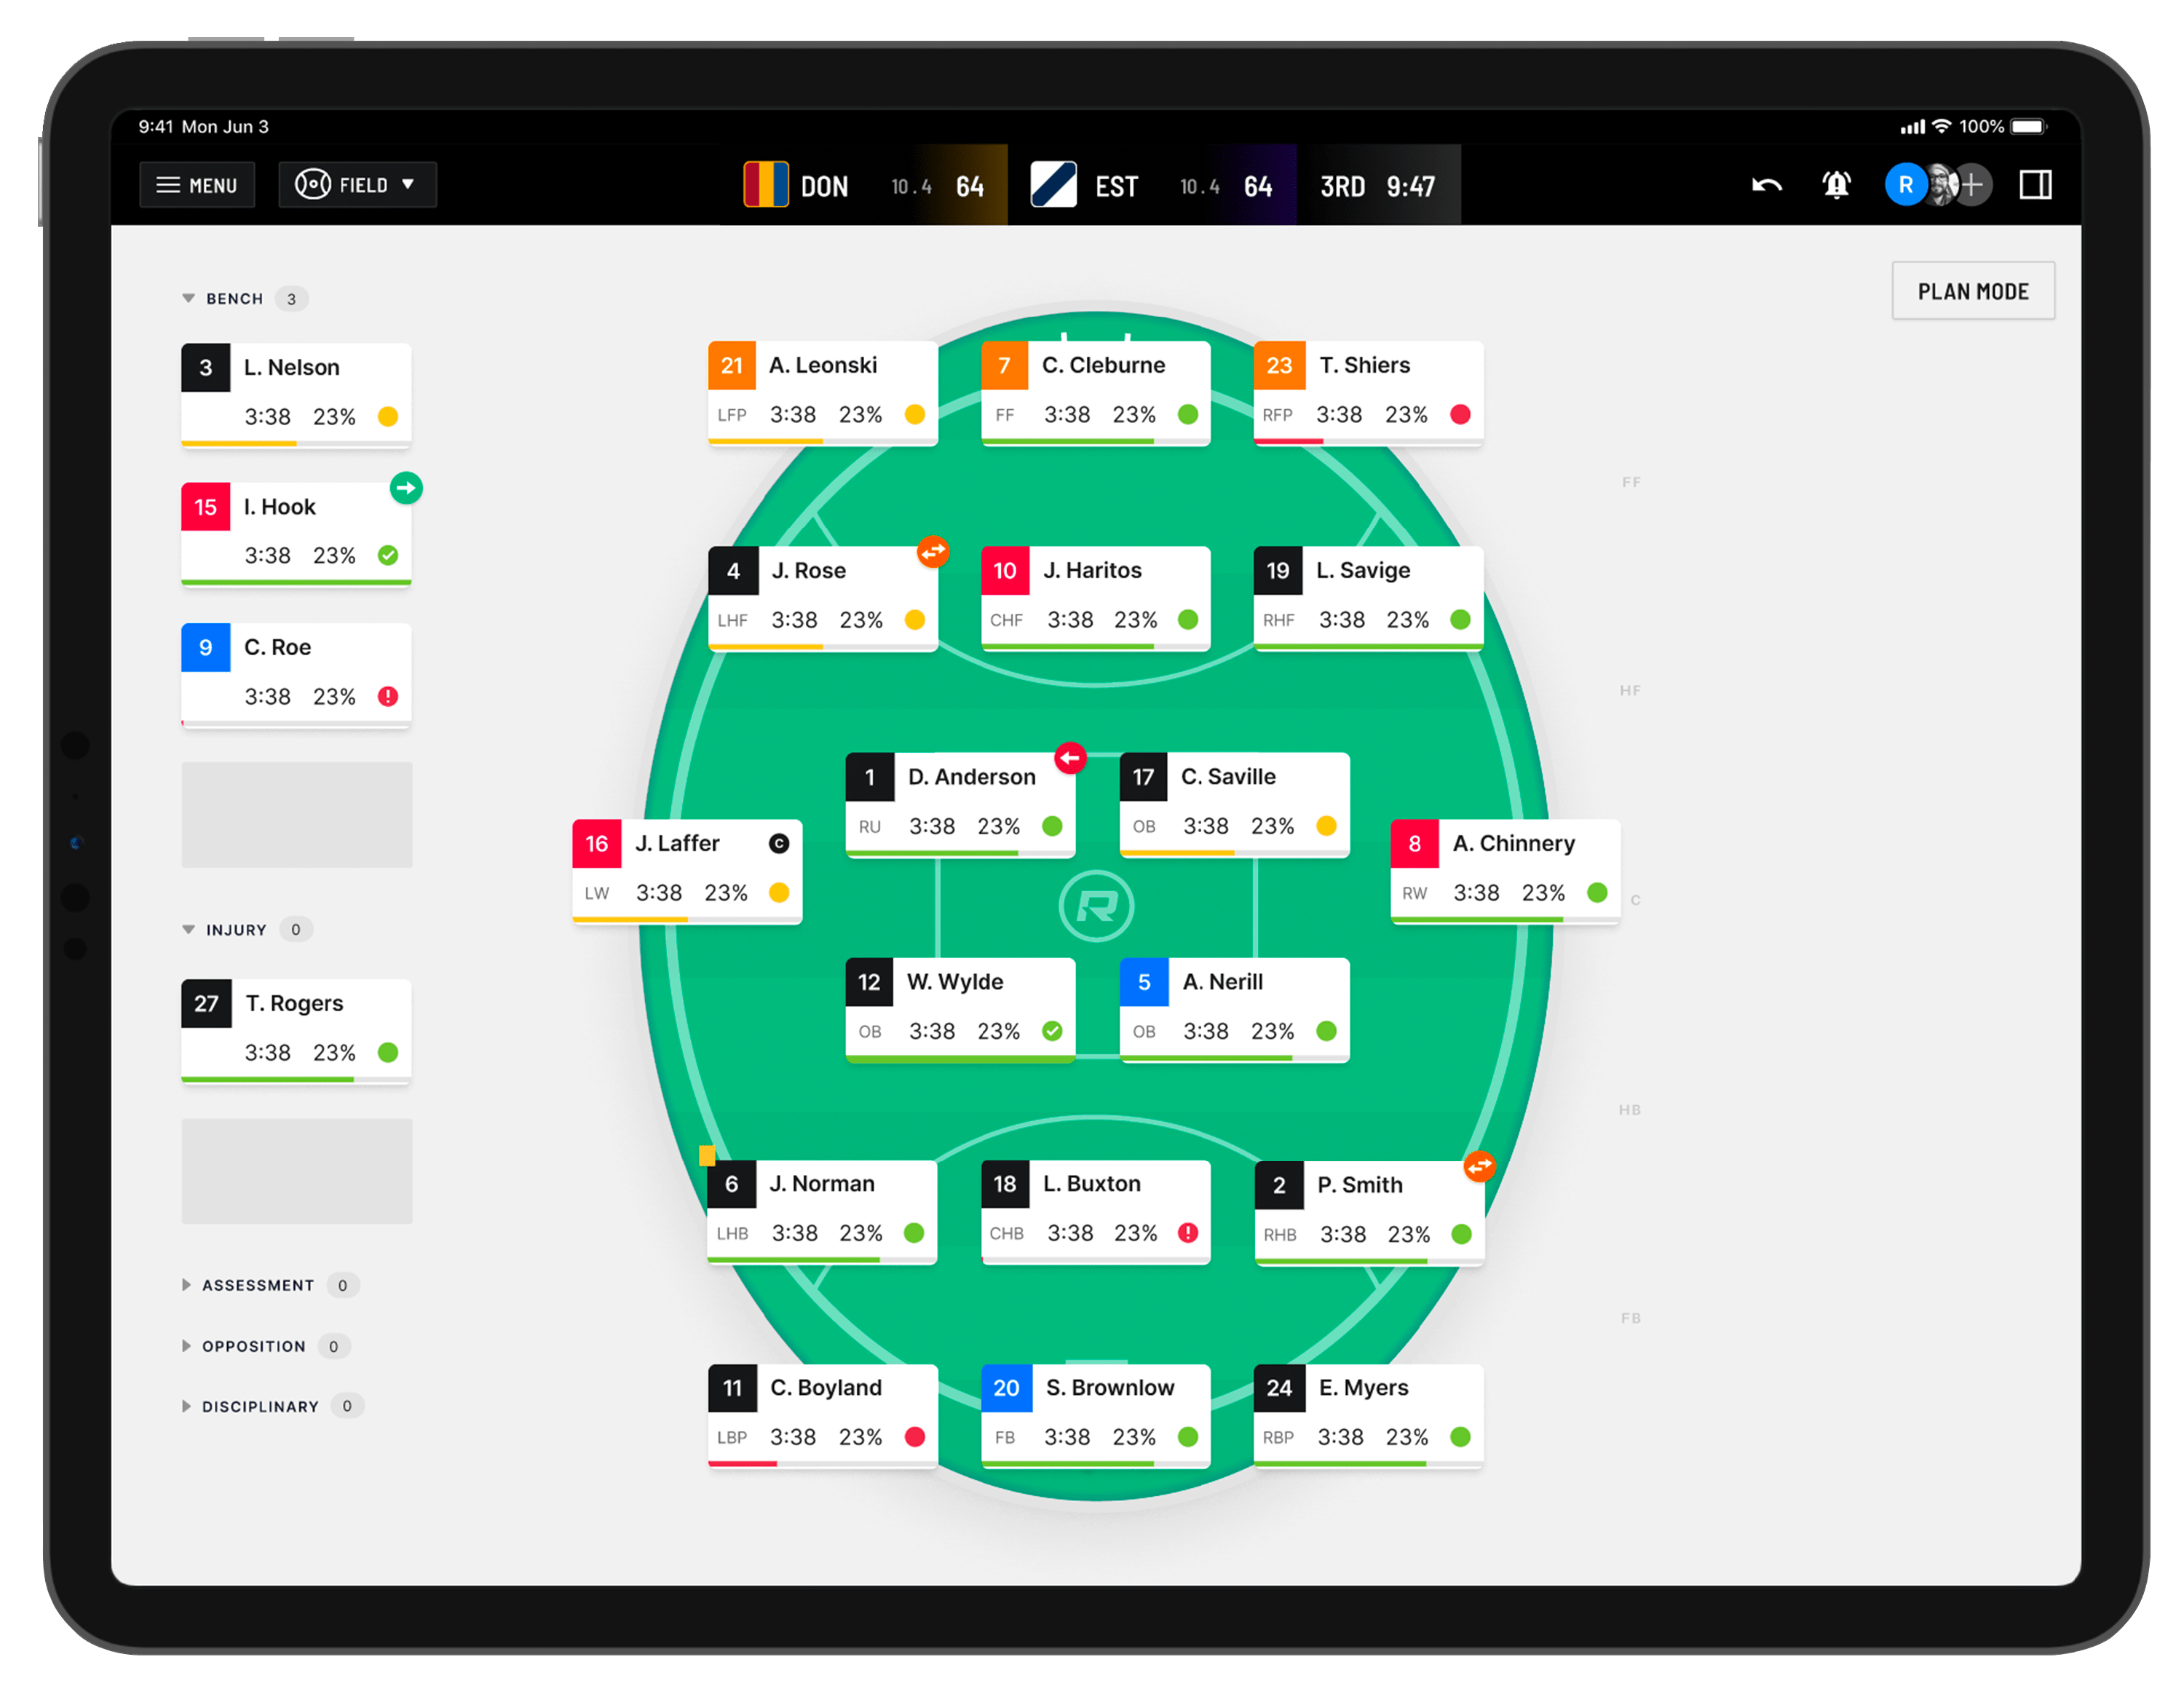Open the FIELD view dropdown
This screenshot has height=1689, width=2184.
click(x=357, y=184)
